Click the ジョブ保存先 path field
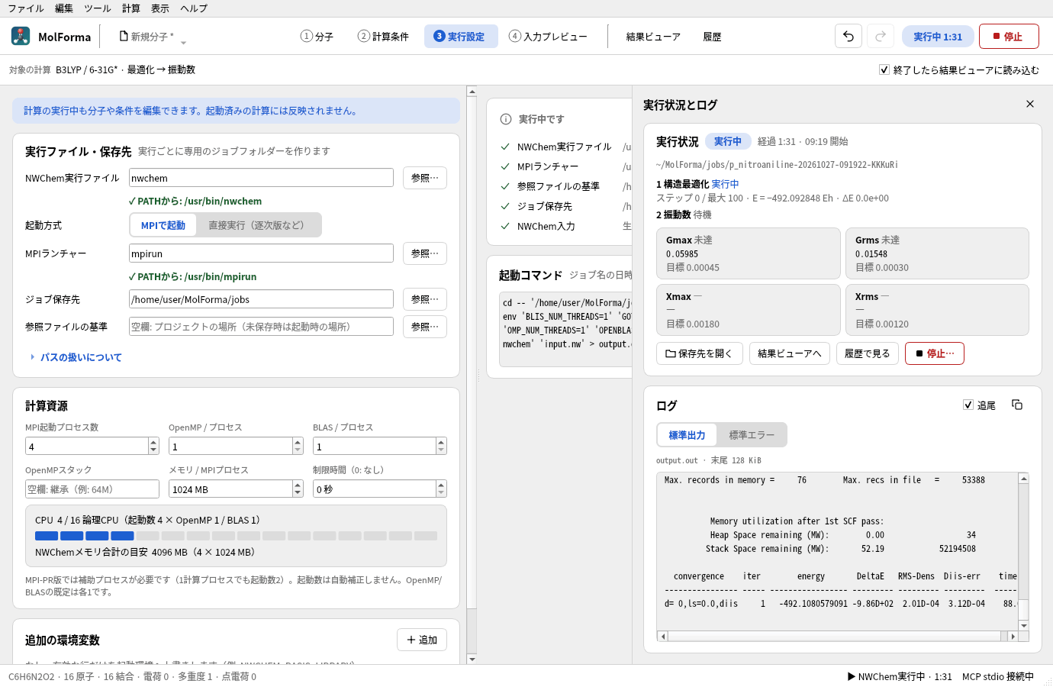Viewport: 1053px width, 687px height. point(261,299)
